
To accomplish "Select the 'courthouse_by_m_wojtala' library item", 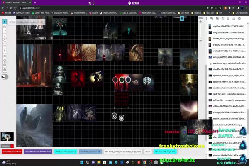I will (227, 63).
